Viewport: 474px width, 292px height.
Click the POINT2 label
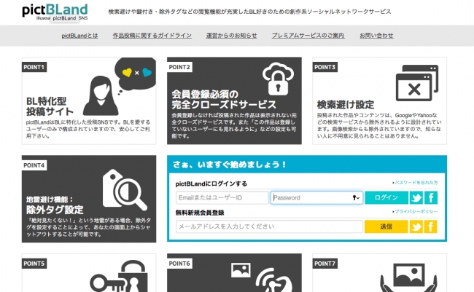(179, 67)
